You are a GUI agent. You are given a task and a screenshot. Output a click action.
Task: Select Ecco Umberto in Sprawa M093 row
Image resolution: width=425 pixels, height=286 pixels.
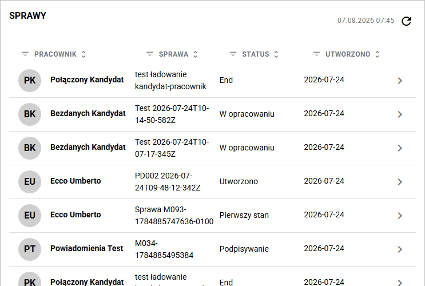coord(76,214)
